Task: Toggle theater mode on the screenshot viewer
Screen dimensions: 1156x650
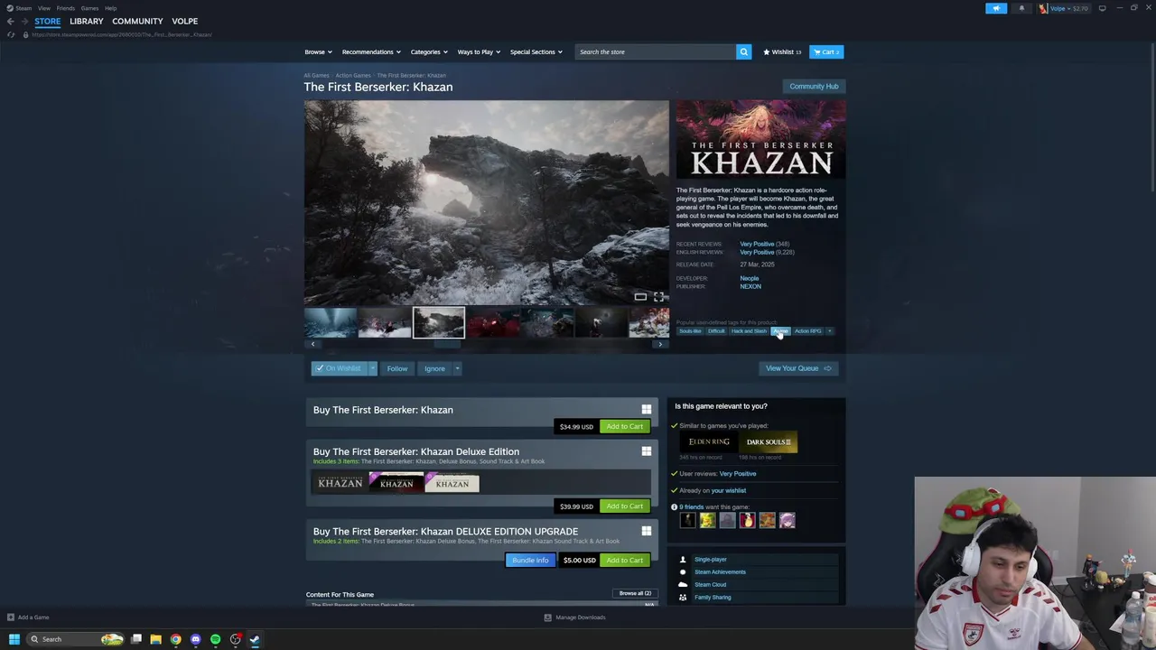Action: tap(640, 296)
